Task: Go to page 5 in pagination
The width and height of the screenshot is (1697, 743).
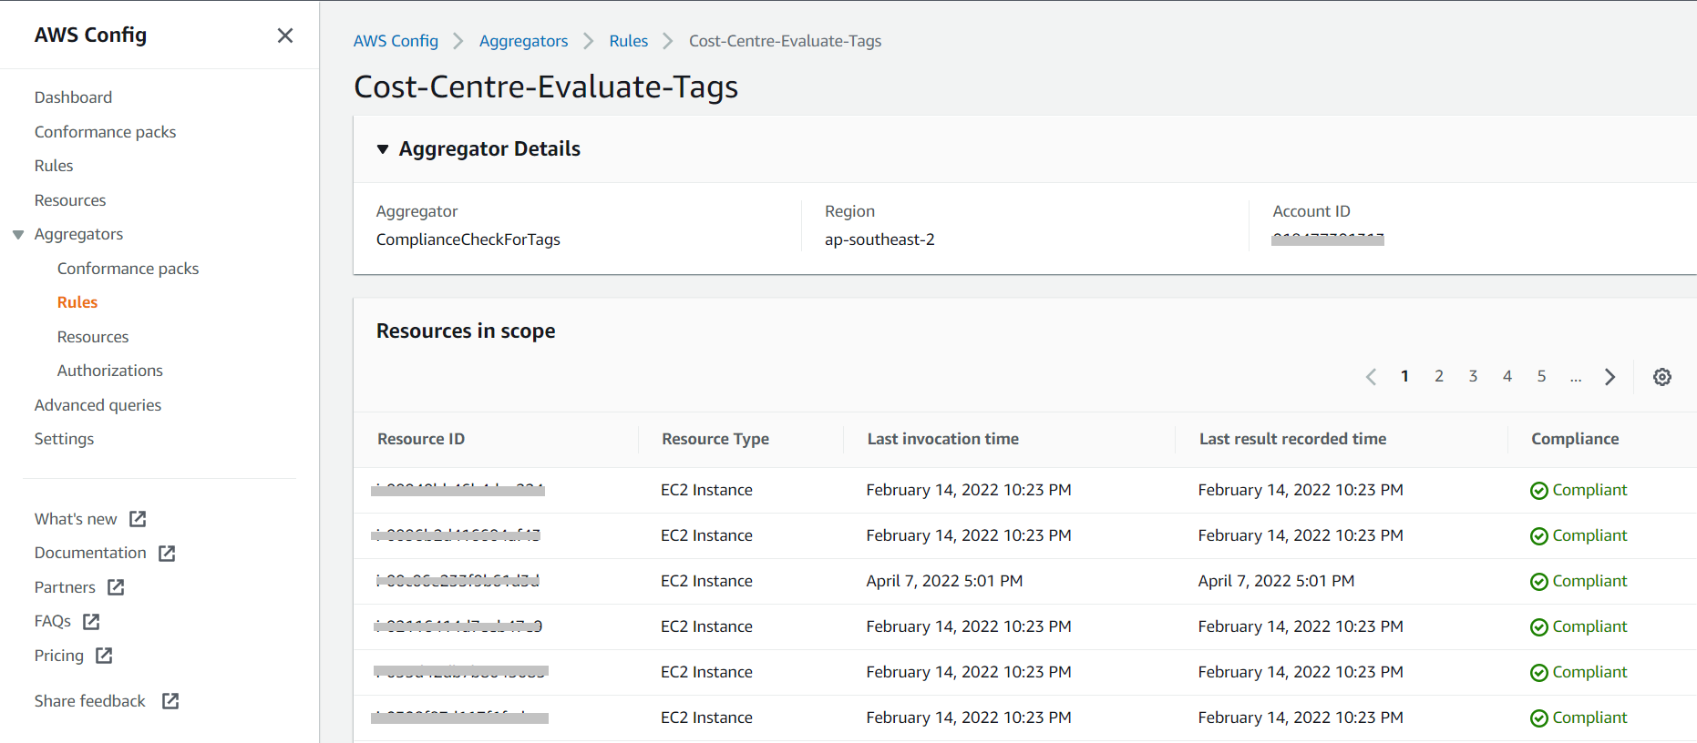Action: pos(1541,376)
